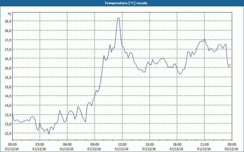Select the 13,5 y-axis value
244x152 pixels.
[8, 115]
